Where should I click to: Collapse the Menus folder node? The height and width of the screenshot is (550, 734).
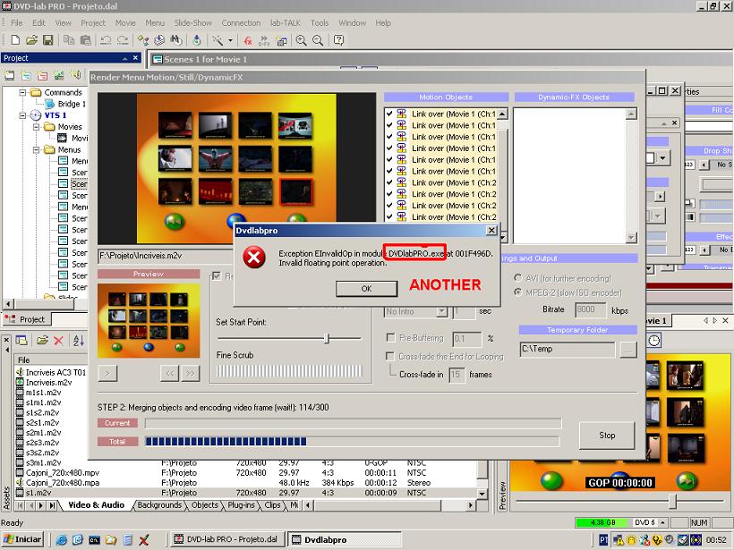(x=36, y=149)
